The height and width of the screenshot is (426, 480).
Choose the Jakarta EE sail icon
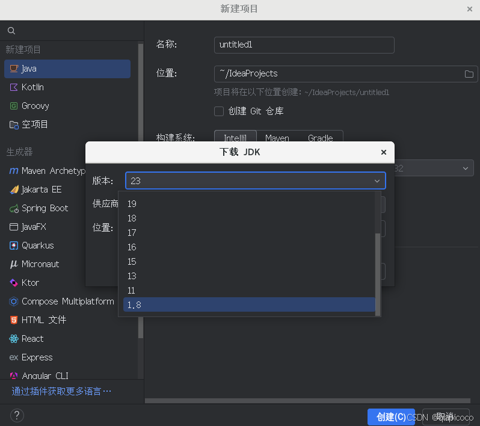tap(14, 190)
